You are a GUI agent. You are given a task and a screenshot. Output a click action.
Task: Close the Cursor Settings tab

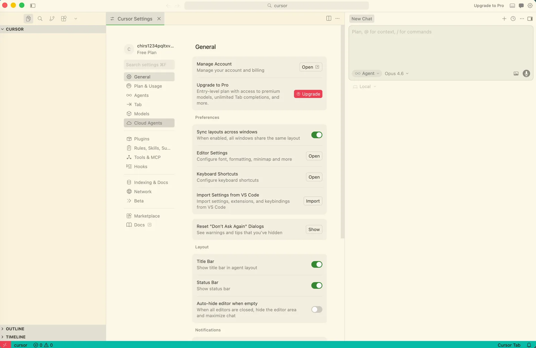tap(159, 19)
